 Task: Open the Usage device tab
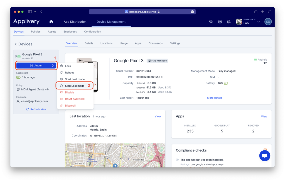(x=124, y=43)
